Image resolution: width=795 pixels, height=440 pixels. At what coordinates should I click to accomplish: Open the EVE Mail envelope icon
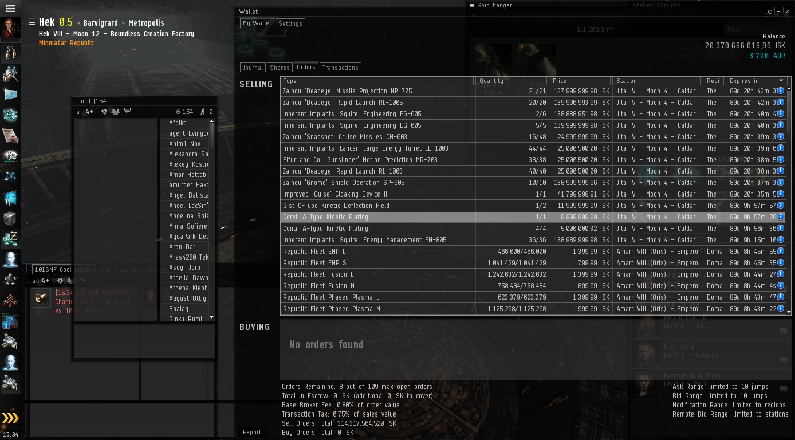click(10, 95)
